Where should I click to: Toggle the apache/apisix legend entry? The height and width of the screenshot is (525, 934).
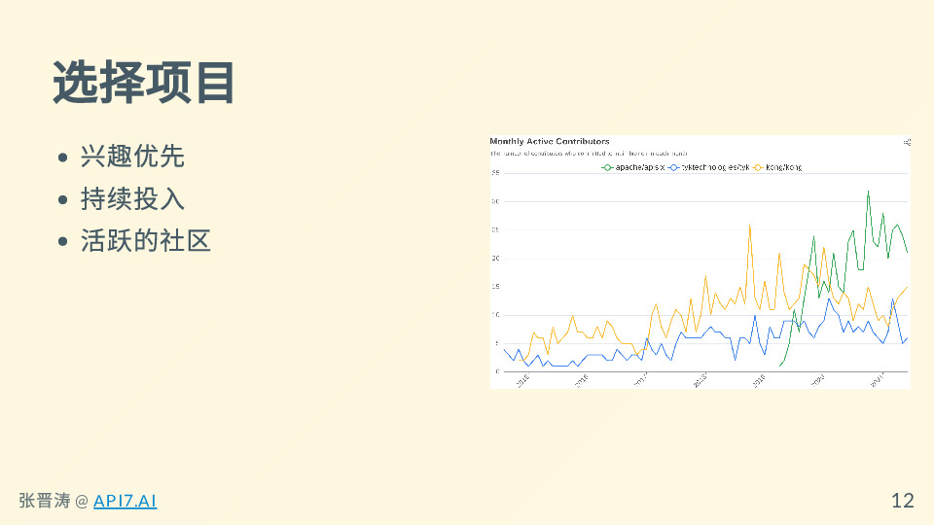tap(632, 168)
